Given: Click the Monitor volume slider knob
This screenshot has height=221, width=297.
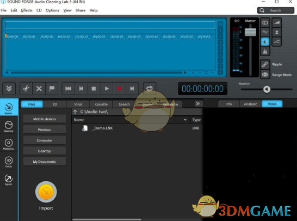Looking at the screenshot, I should point(267,89).
